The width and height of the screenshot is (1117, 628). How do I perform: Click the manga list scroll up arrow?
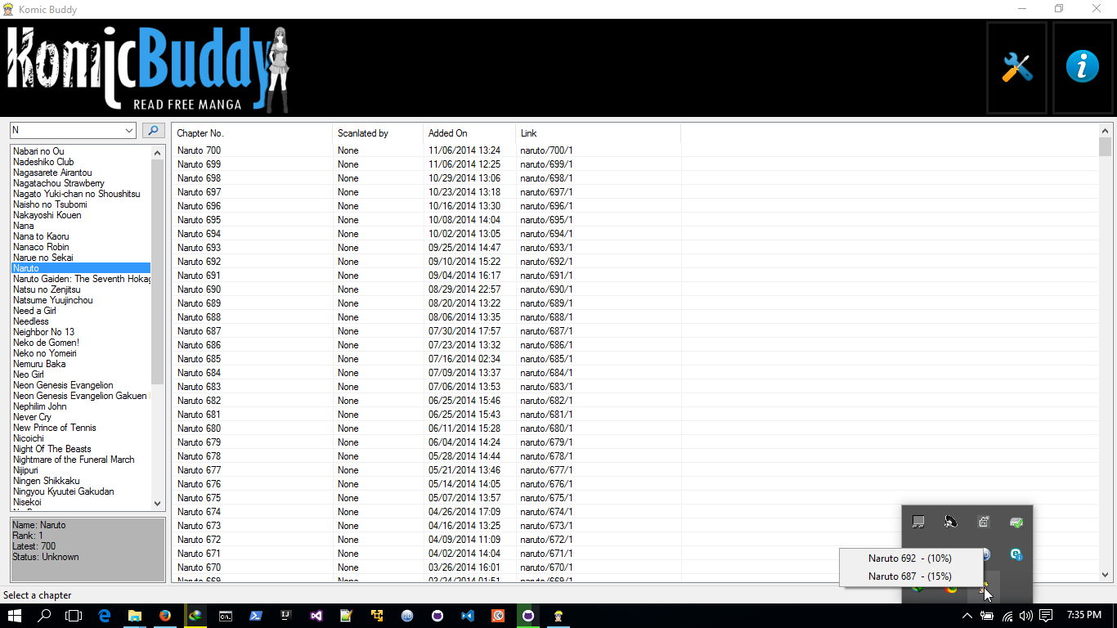coord(158,152)
